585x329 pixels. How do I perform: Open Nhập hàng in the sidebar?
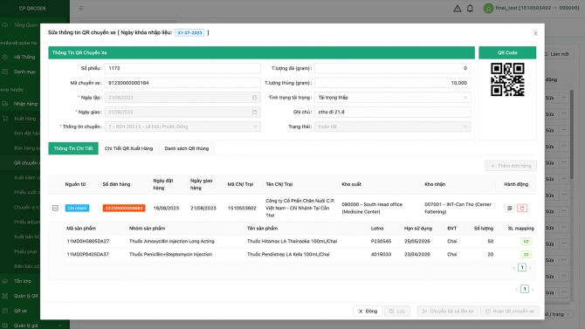tap(25, 104)
